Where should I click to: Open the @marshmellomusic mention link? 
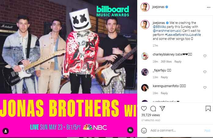[167, 31]
